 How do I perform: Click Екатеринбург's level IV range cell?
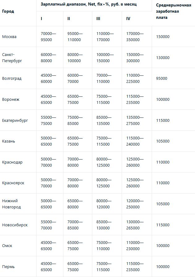pos(135,120)
